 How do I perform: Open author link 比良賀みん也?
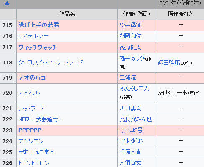click(x=136, y=119)
